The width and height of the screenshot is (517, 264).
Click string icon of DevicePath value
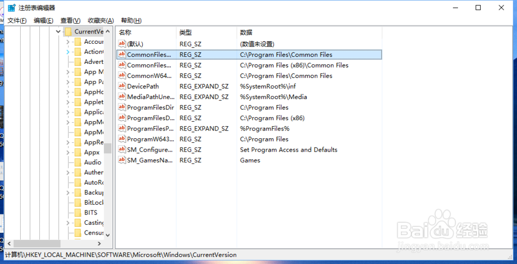[x=122, y=86]
